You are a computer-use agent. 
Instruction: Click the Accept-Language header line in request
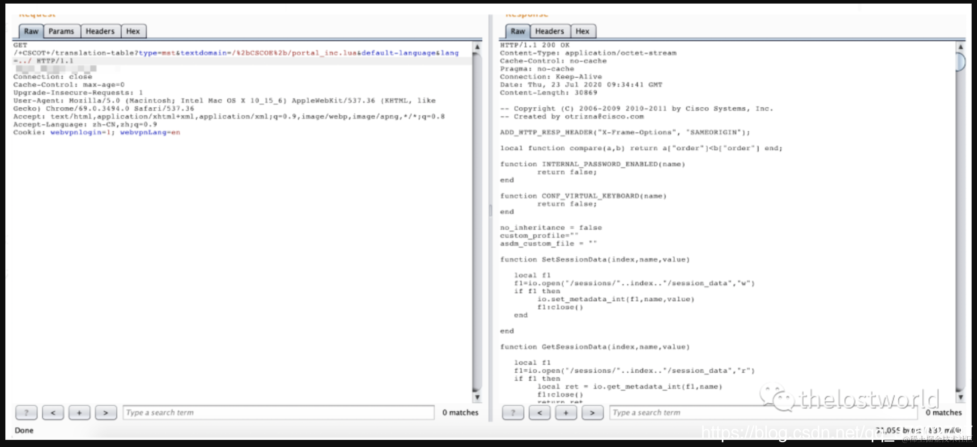(85, 124)
